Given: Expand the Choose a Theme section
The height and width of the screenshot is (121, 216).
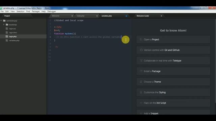Looking at the screenshot, I should click(173, 82).
